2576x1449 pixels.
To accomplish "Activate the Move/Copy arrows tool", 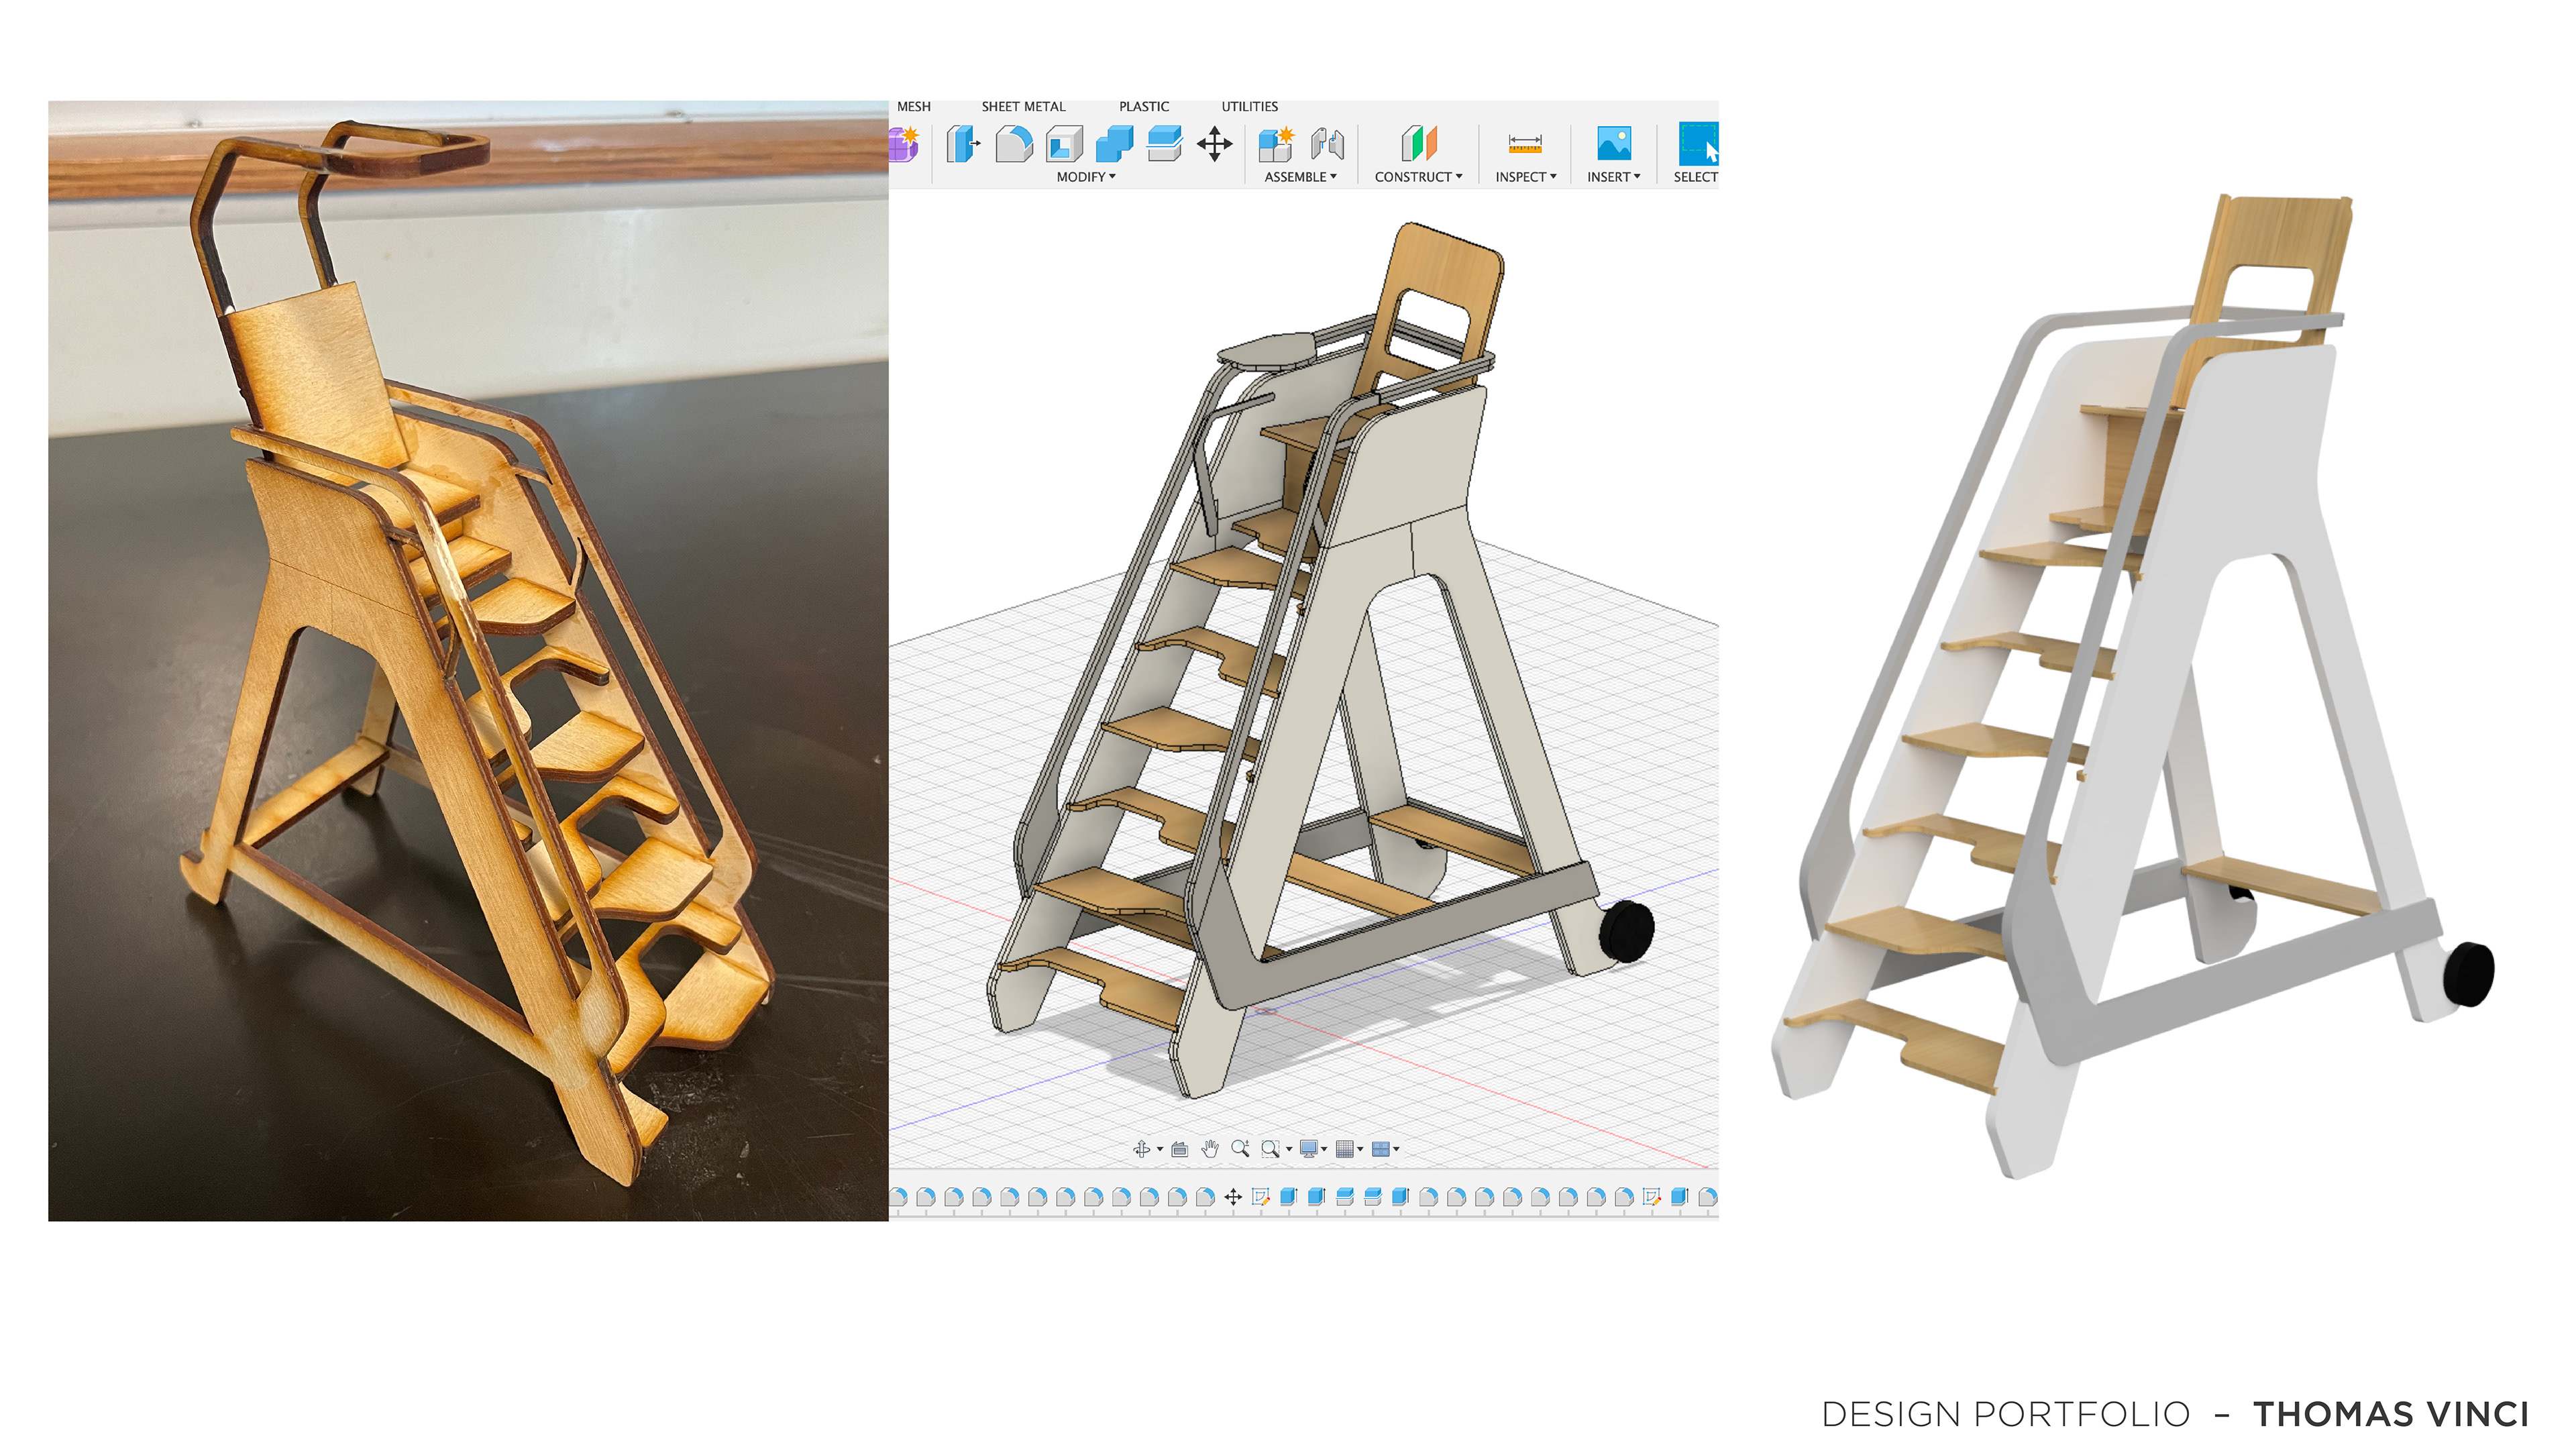I will (1214, 144).
